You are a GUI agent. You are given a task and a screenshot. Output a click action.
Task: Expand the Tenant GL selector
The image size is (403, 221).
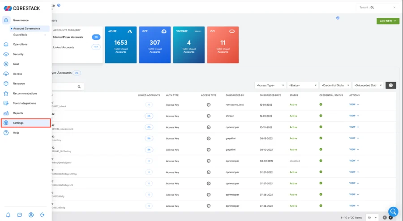point(377,7)
